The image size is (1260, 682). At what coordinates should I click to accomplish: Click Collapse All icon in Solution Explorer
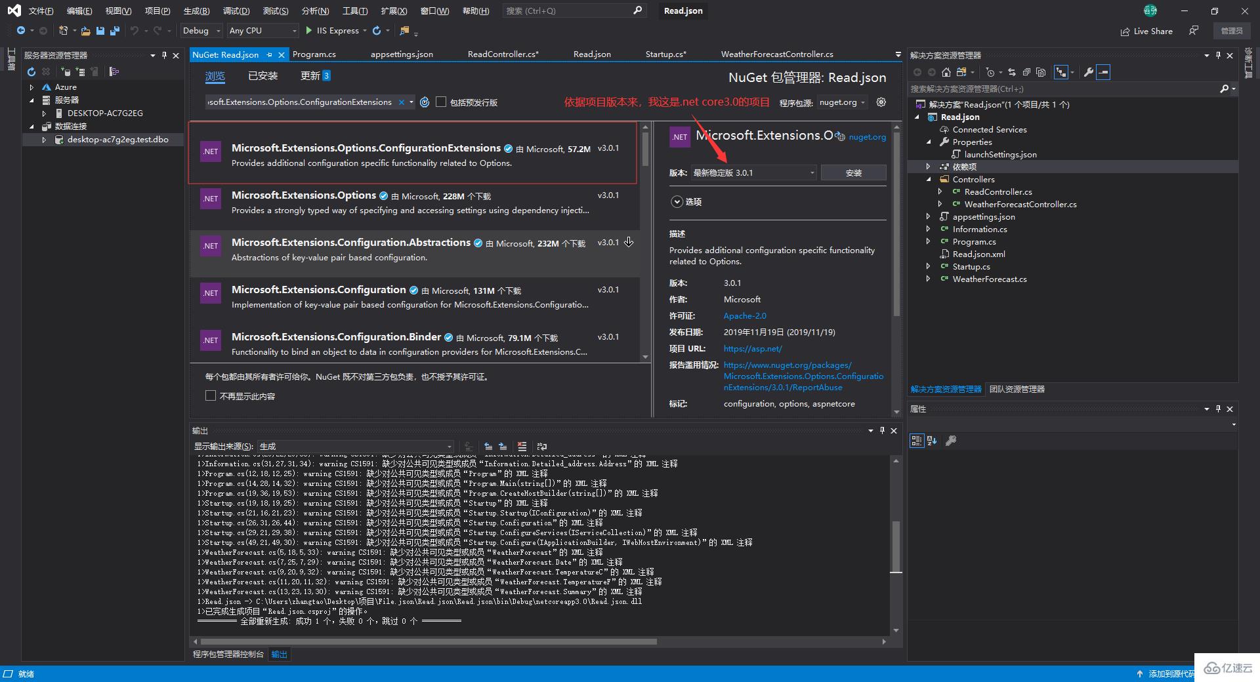coord(1026,72)
